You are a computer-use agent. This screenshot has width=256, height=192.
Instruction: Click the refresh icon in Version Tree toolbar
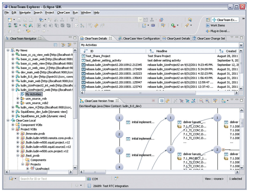[x=168, y=101]
